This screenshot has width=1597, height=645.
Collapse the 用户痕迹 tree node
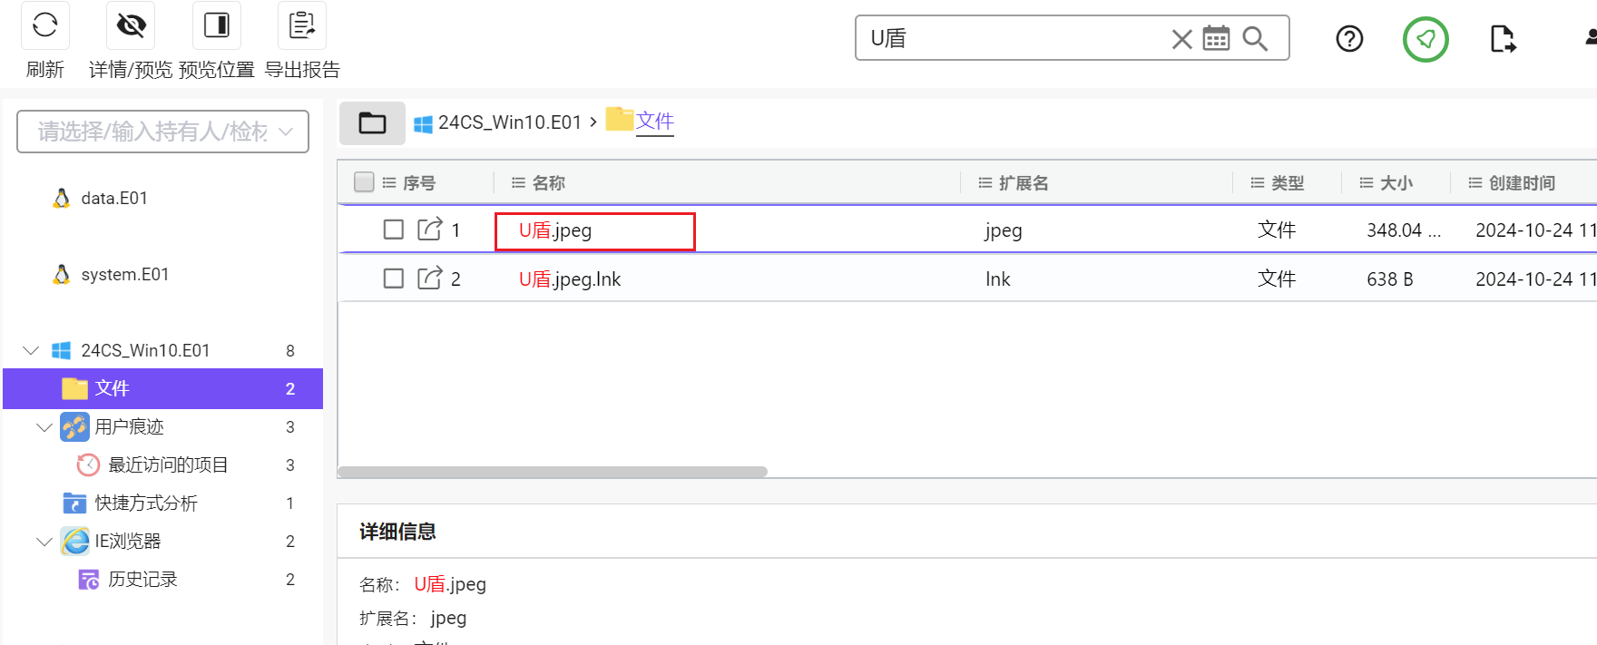[44, 426]
